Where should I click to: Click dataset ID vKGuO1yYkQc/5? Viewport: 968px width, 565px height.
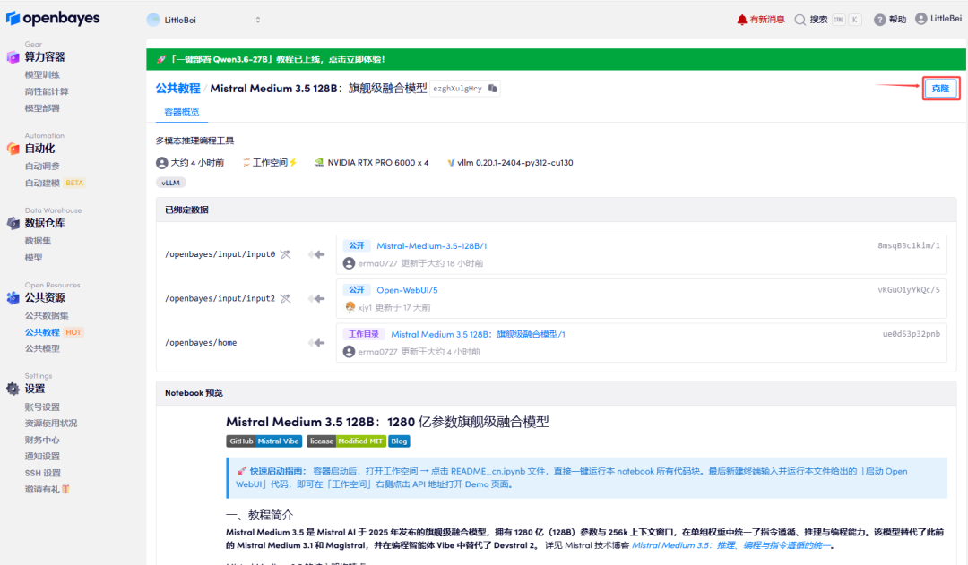pyautogui.click(x=909, y=290)
